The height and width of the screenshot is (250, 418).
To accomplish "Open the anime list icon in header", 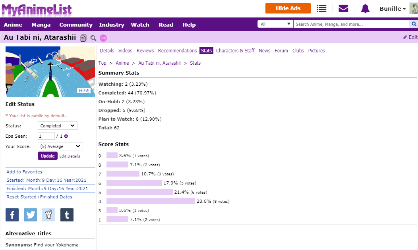I will [321, 8].
